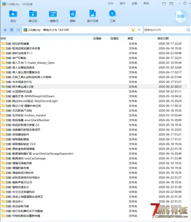Screen dimensions: 191x222
Task: Select row 功能-中文化任务建筑名
Action: [94, 192]
